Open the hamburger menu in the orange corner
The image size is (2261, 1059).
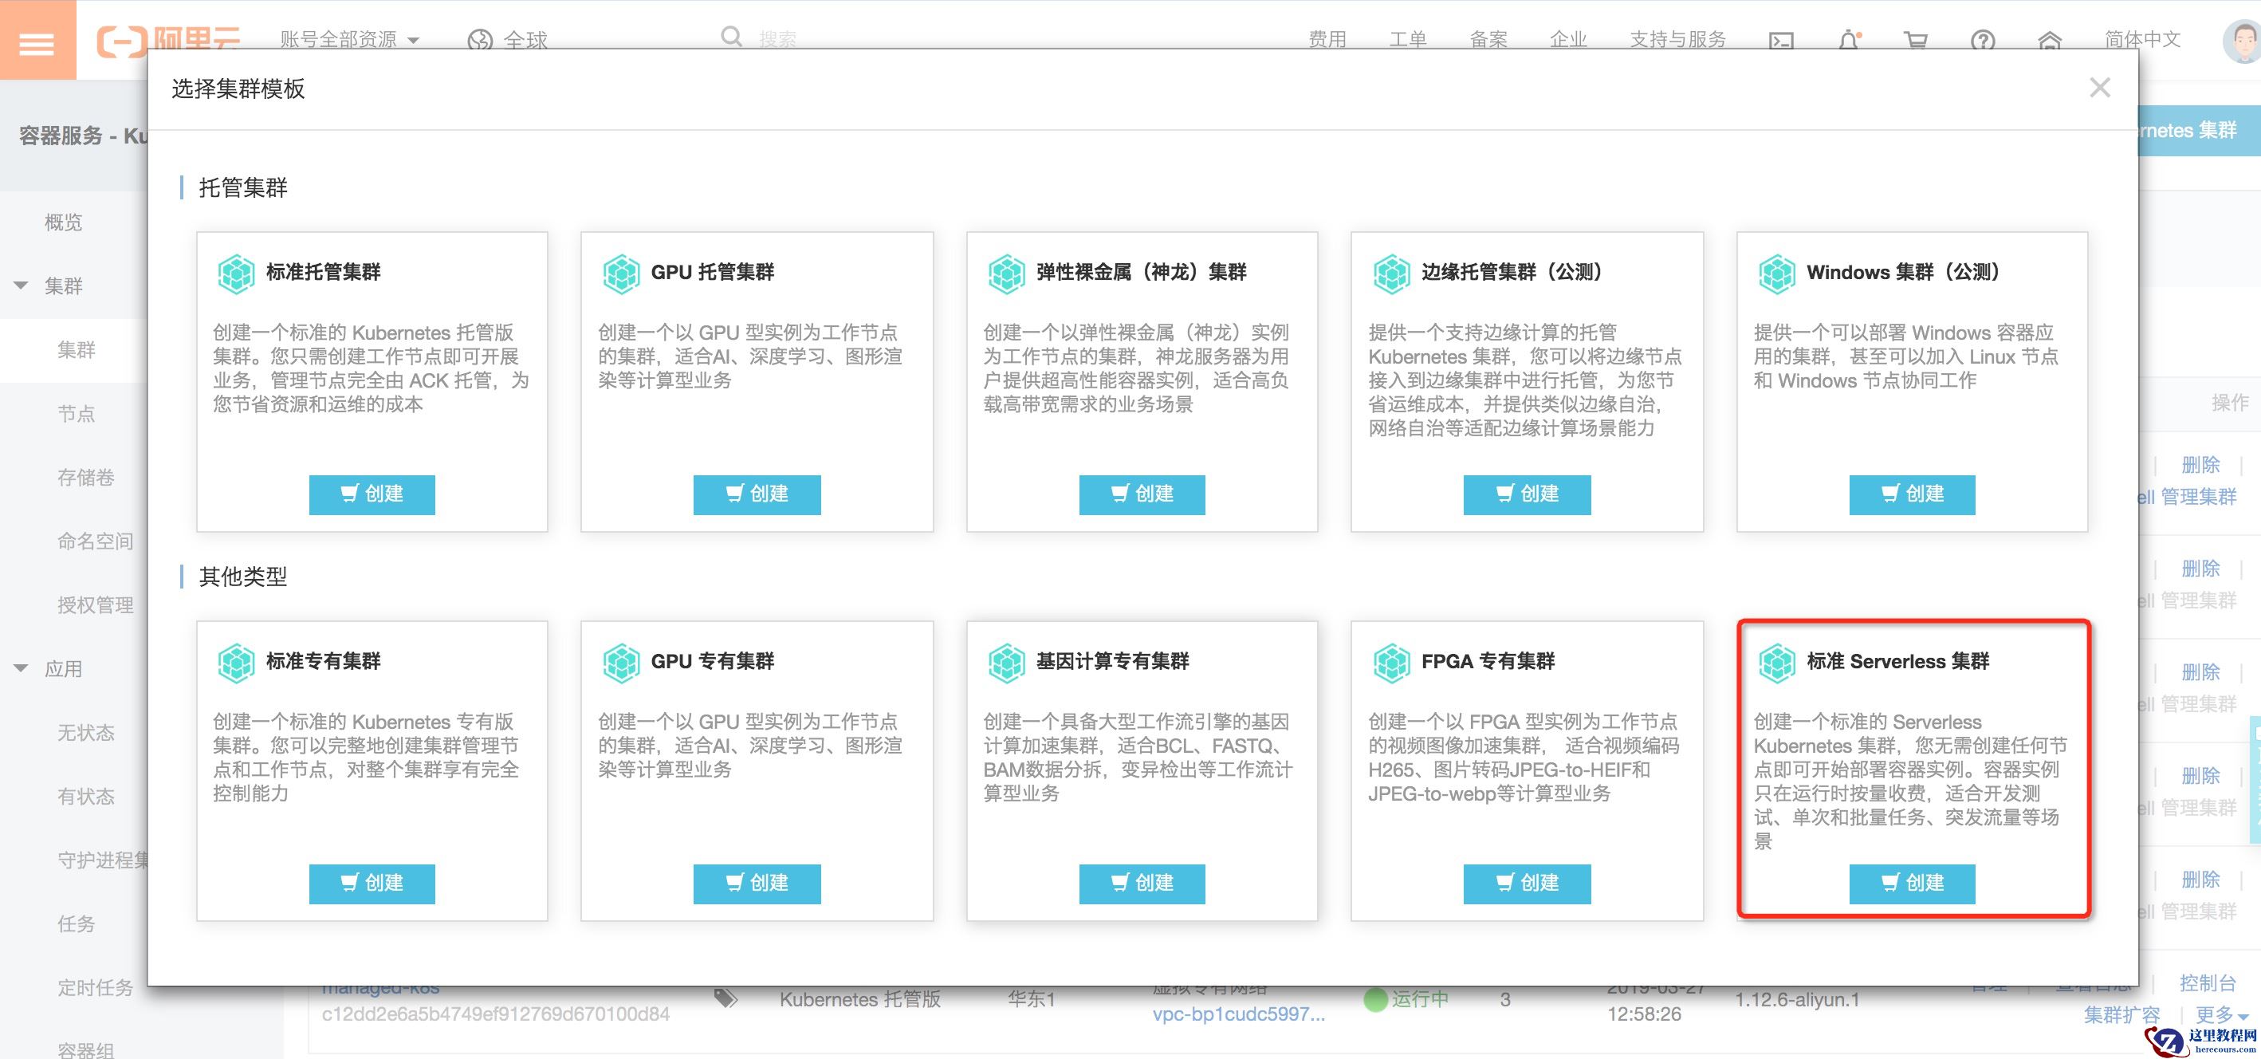[37, 42]
